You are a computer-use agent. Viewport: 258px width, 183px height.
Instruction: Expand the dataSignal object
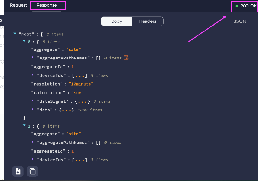tap(32, 101)
